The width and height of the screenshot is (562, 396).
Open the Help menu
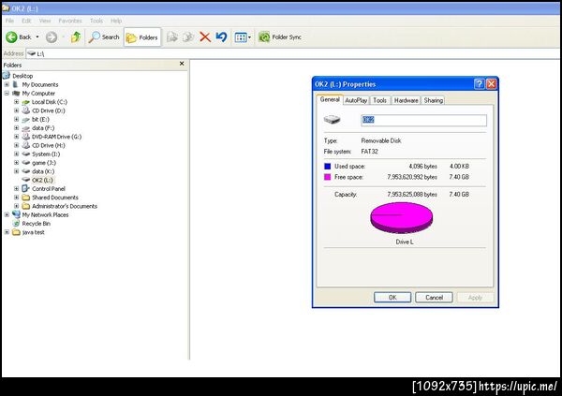pyautogui.click(x=116, y=21)
